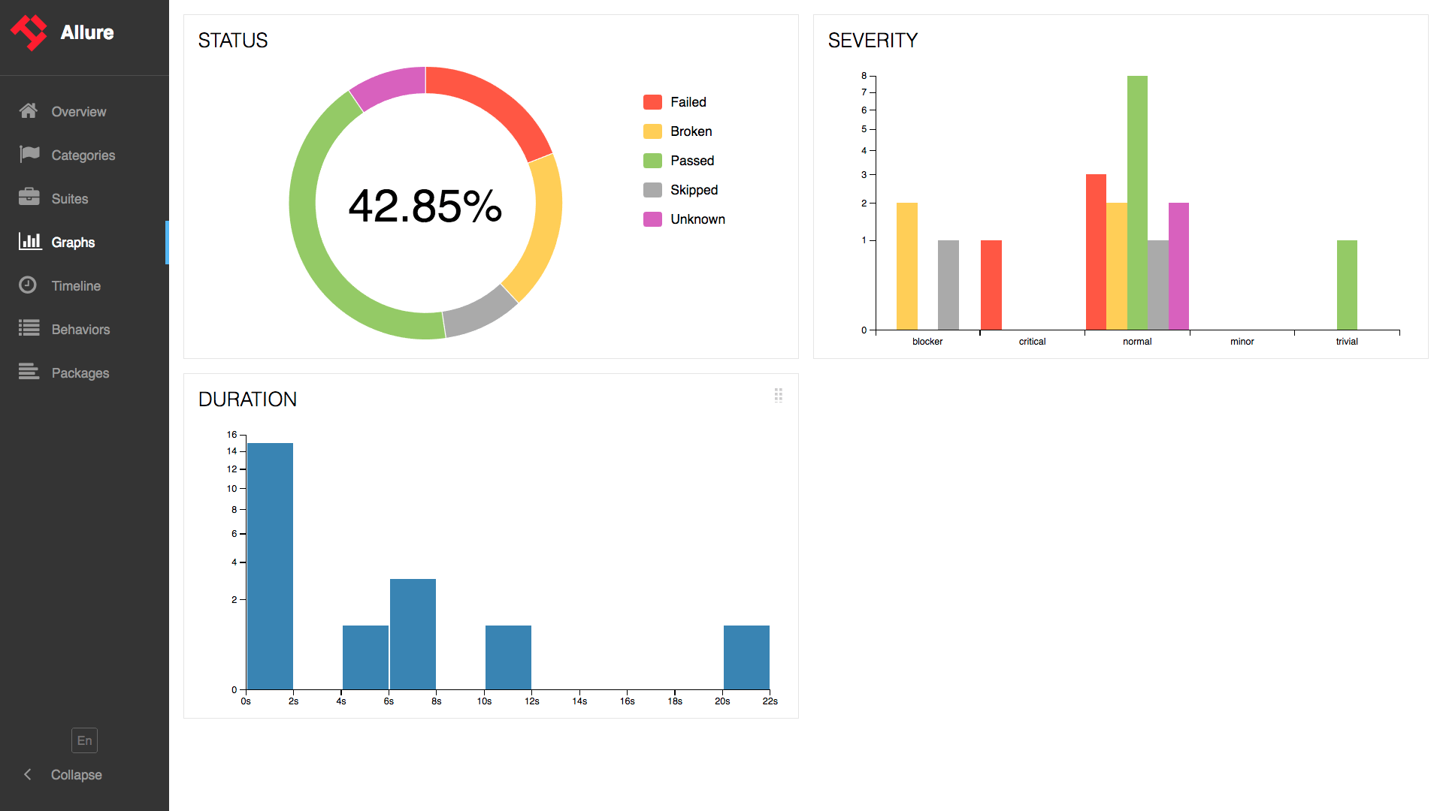Image resolution: width=1443 pixels, height=811 pixels.
Task: Click the Timeline icon in sidebar
Action: [29, 285]
